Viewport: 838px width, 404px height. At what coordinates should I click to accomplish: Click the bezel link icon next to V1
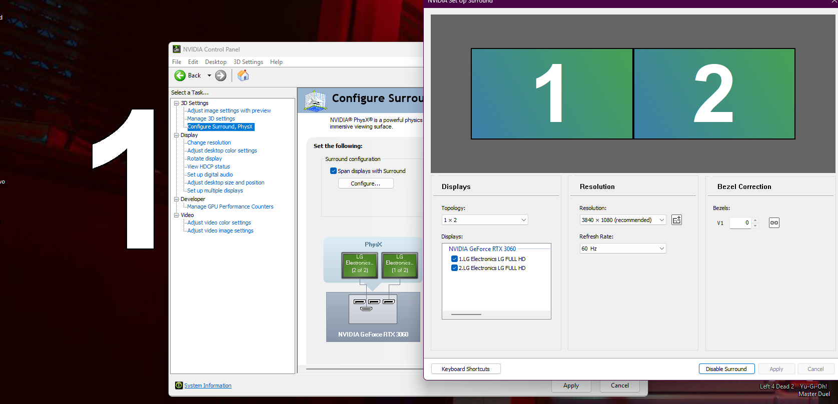774,222
